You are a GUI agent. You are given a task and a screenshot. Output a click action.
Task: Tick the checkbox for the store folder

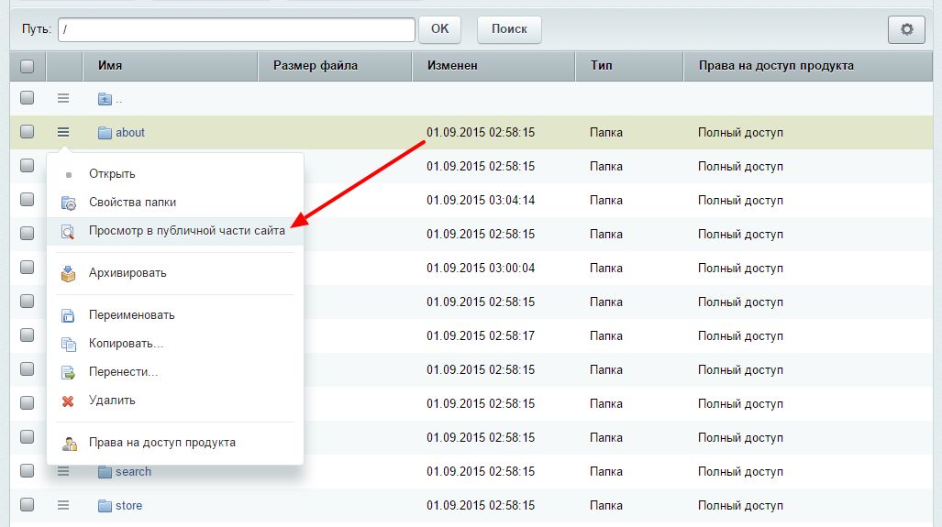[x=28, y=505]
